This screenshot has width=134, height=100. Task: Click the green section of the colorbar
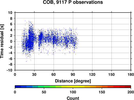click(x=47, y=87)
